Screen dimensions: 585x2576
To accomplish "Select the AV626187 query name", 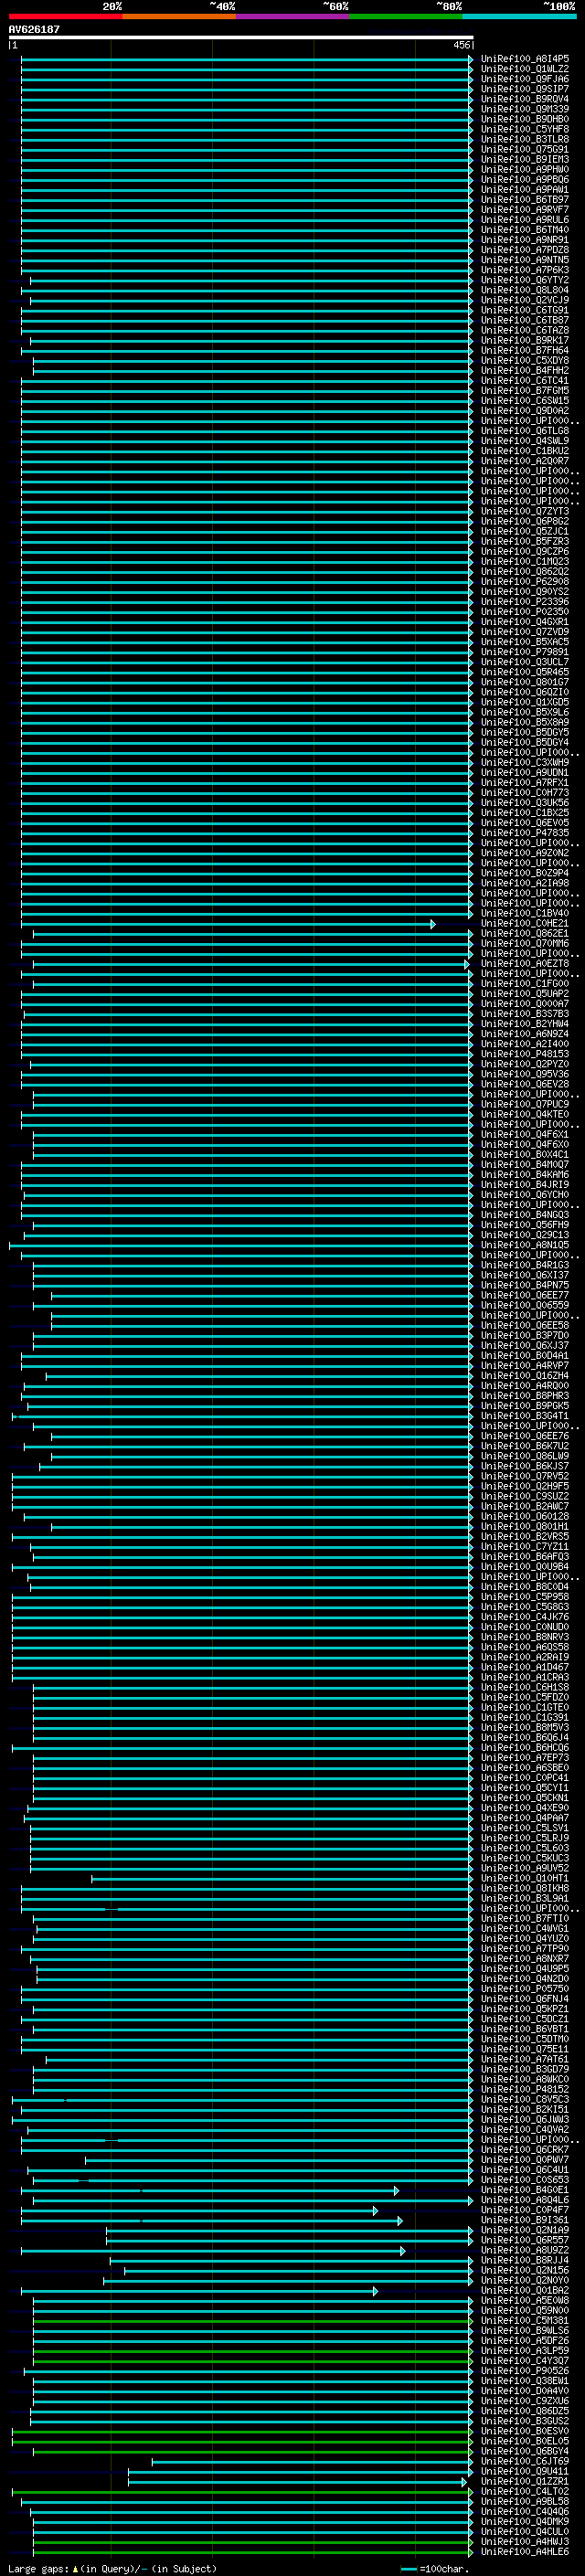I will pos(34,29).
